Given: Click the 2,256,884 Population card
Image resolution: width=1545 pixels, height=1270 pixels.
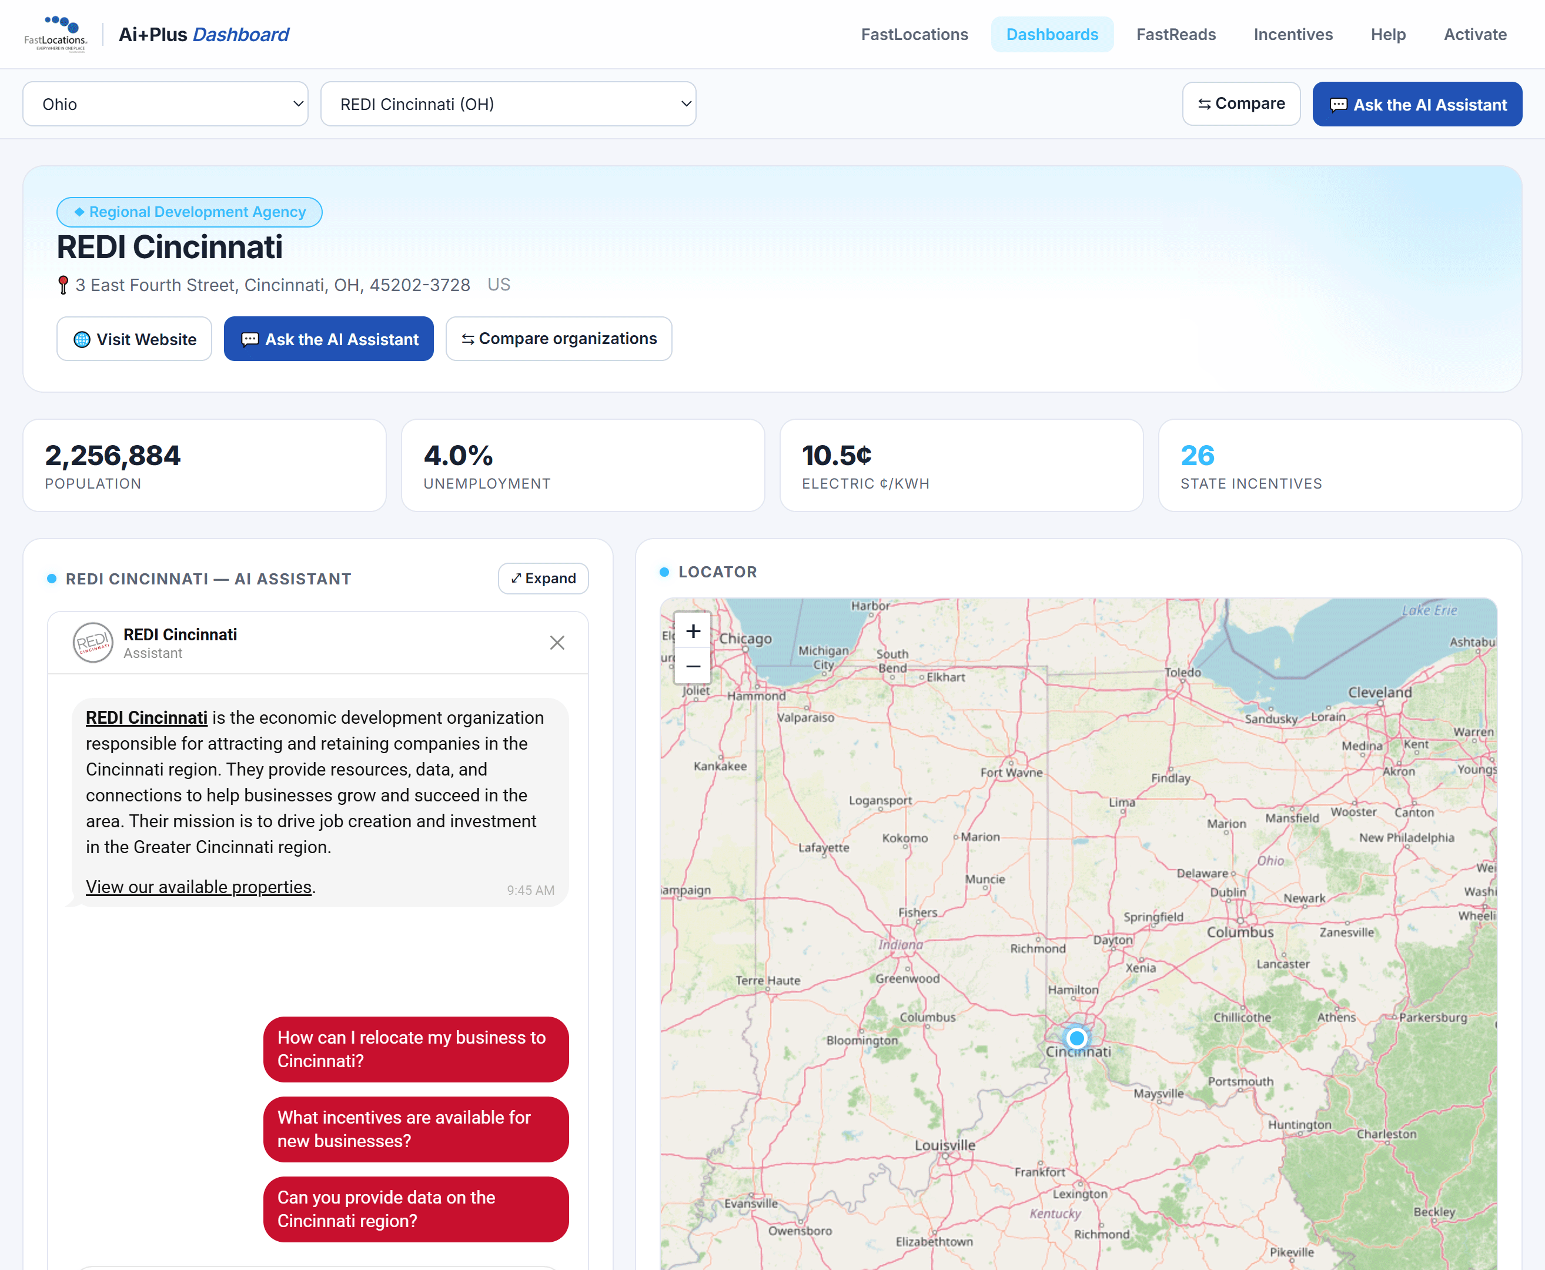Looking at the screenshot, I should [204, 465].
